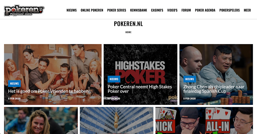Viewport: 257px width, 134px height.
Task: Go to POKER SERIES section
Action: pos(117,10)
